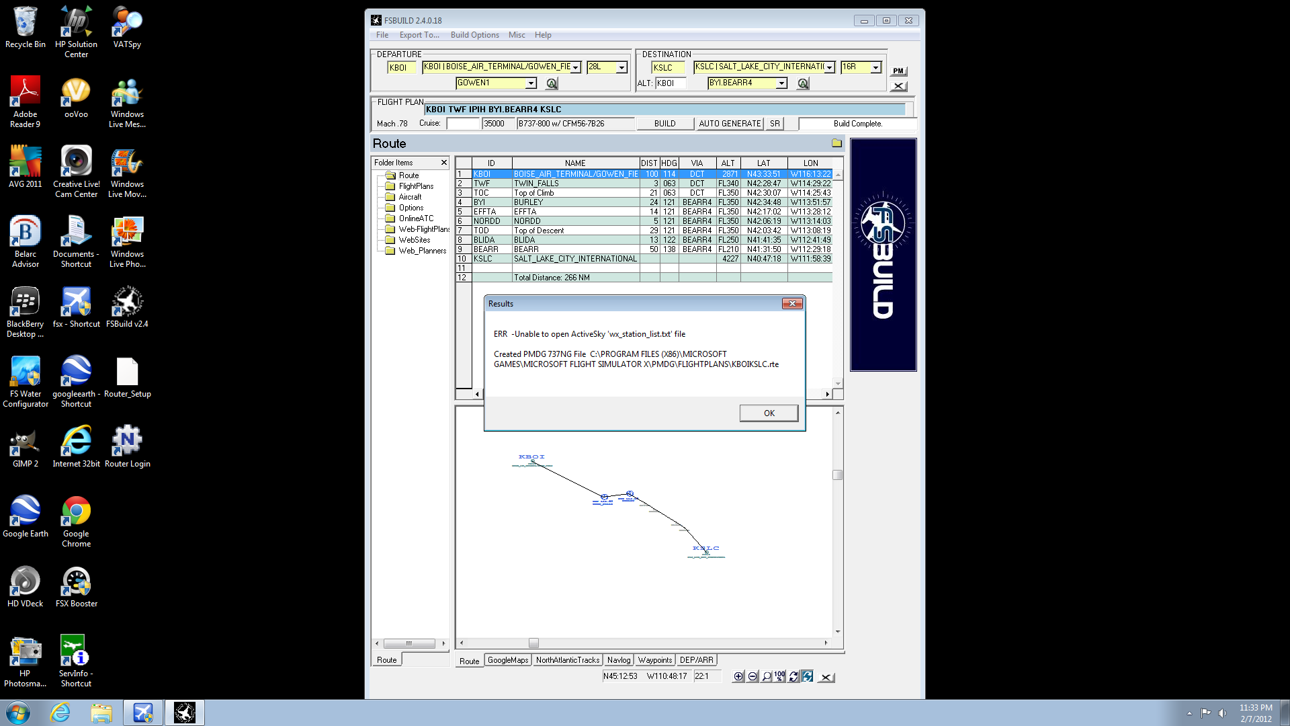The image size is (1290, 726).
Task: Click the departure ICAO KBOI field
Action: click(402, 67)
